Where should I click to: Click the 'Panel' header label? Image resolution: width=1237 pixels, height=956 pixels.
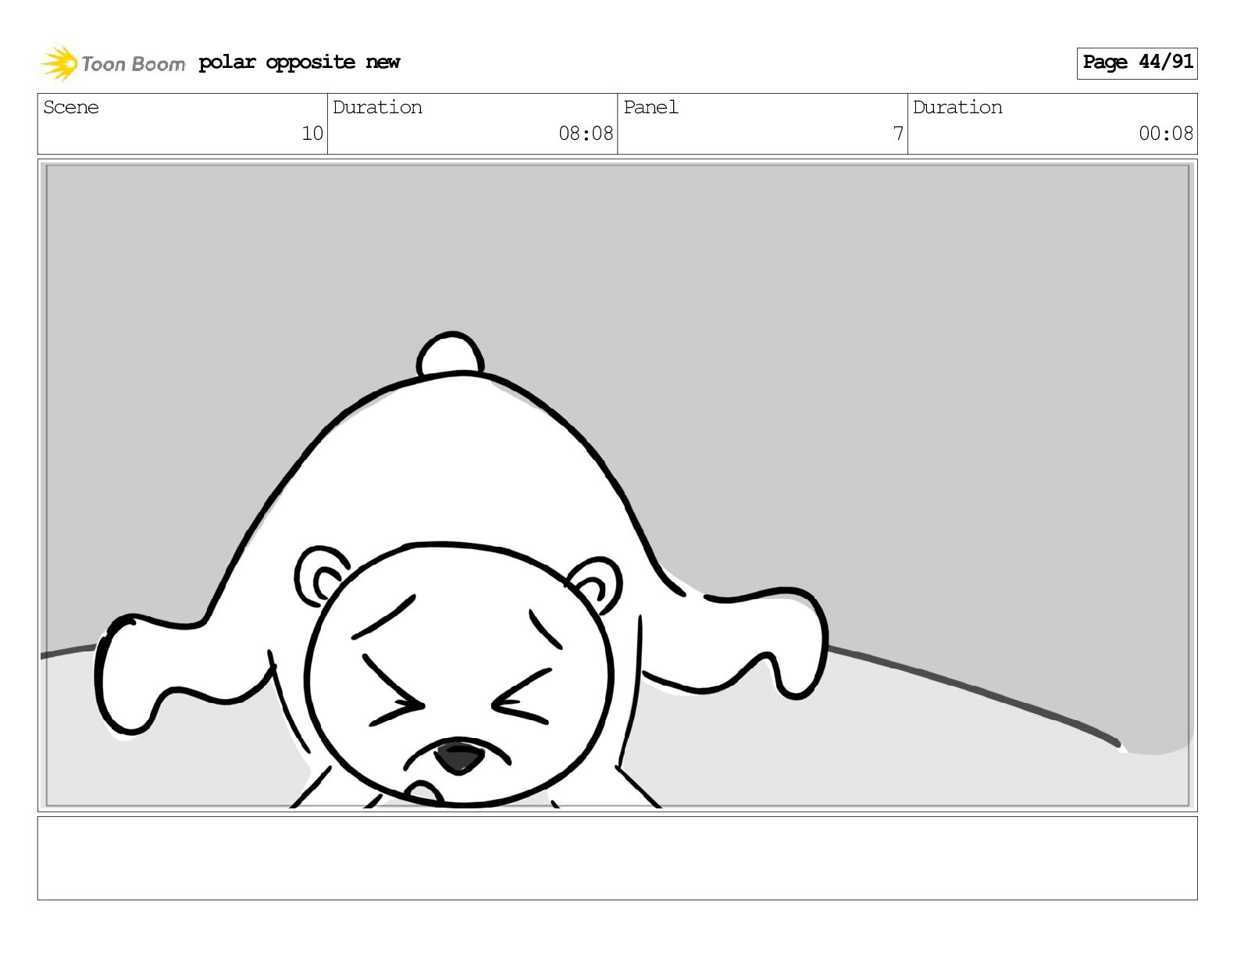coord(651,107)
